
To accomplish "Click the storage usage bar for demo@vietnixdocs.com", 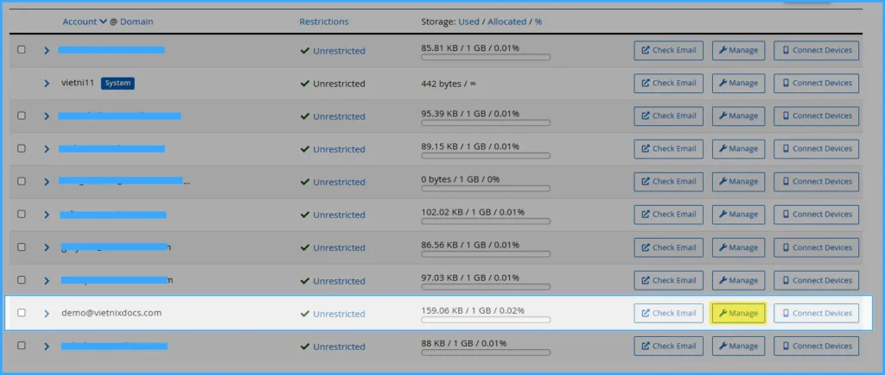I will click(x=485, y=320).
